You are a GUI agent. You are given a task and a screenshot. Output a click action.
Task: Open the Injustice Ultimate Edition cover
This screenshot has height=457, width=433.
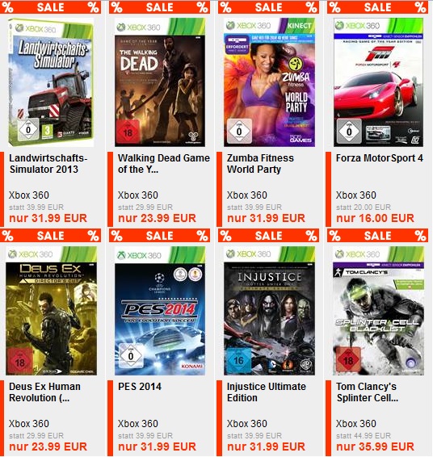click(x=269, y=311)
